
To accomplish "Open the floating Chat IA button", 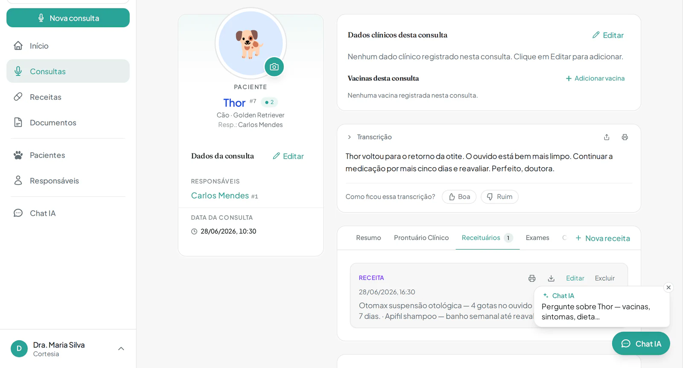I will coord(641,344).
